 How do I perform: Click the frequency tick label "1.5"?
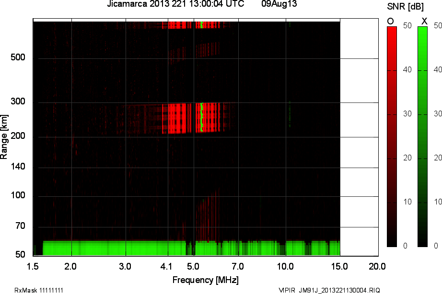pyautogui.click(x=33, y=266)
